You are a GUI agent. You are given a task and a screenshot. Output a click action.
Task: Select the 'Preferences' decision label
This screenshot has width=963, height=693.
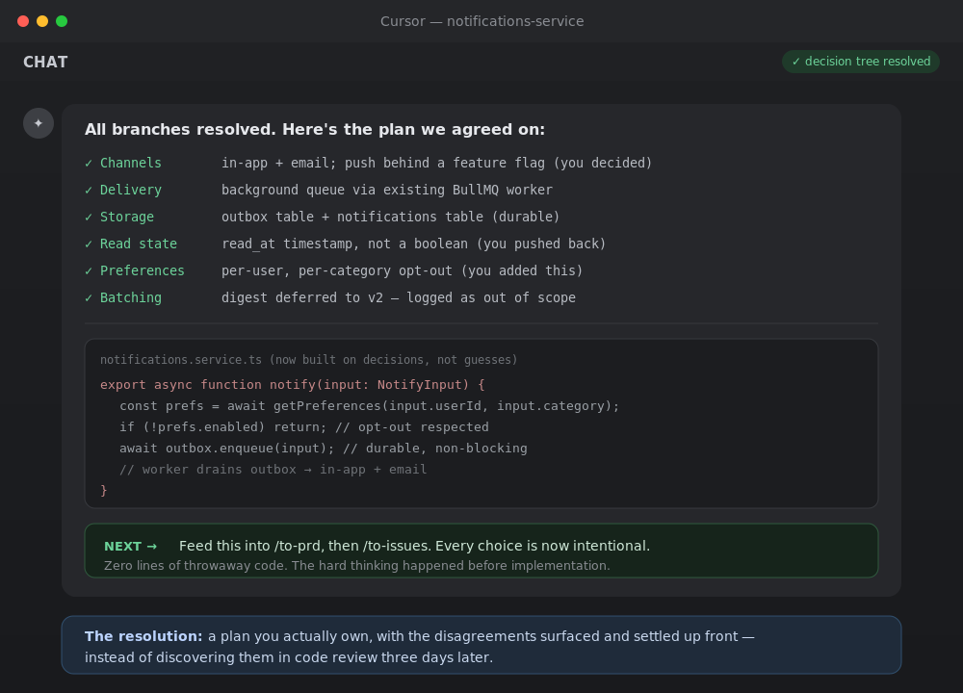(x=143, y=270)
